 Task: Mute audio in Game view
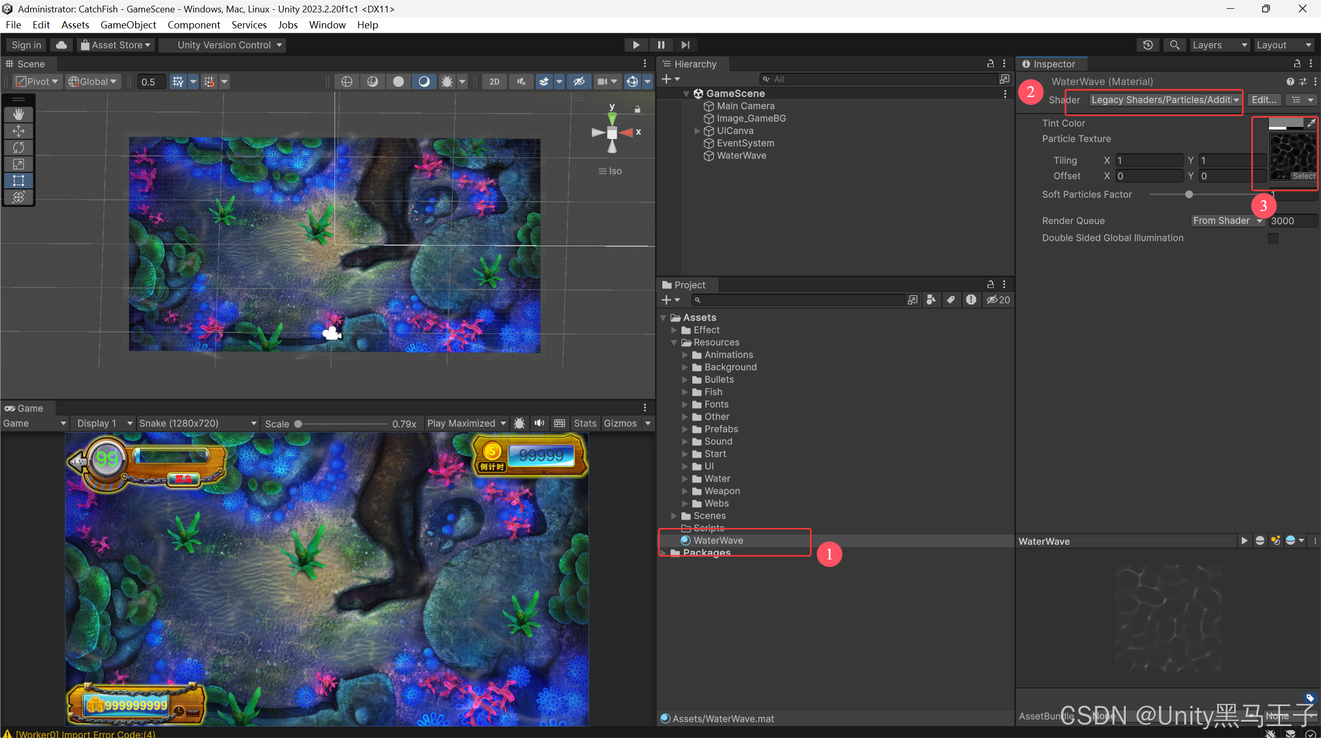(x=539, y=423)
